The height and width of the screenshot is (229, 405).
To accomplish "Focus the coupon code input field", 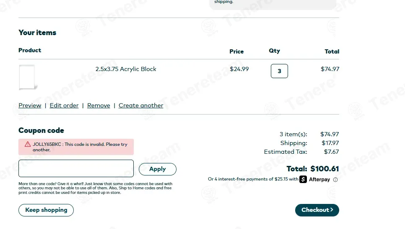I will (76, 168).
